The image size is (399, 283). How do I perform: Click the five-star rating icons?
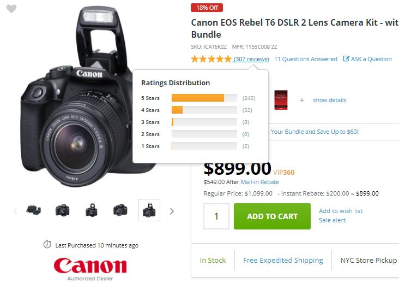211,59
